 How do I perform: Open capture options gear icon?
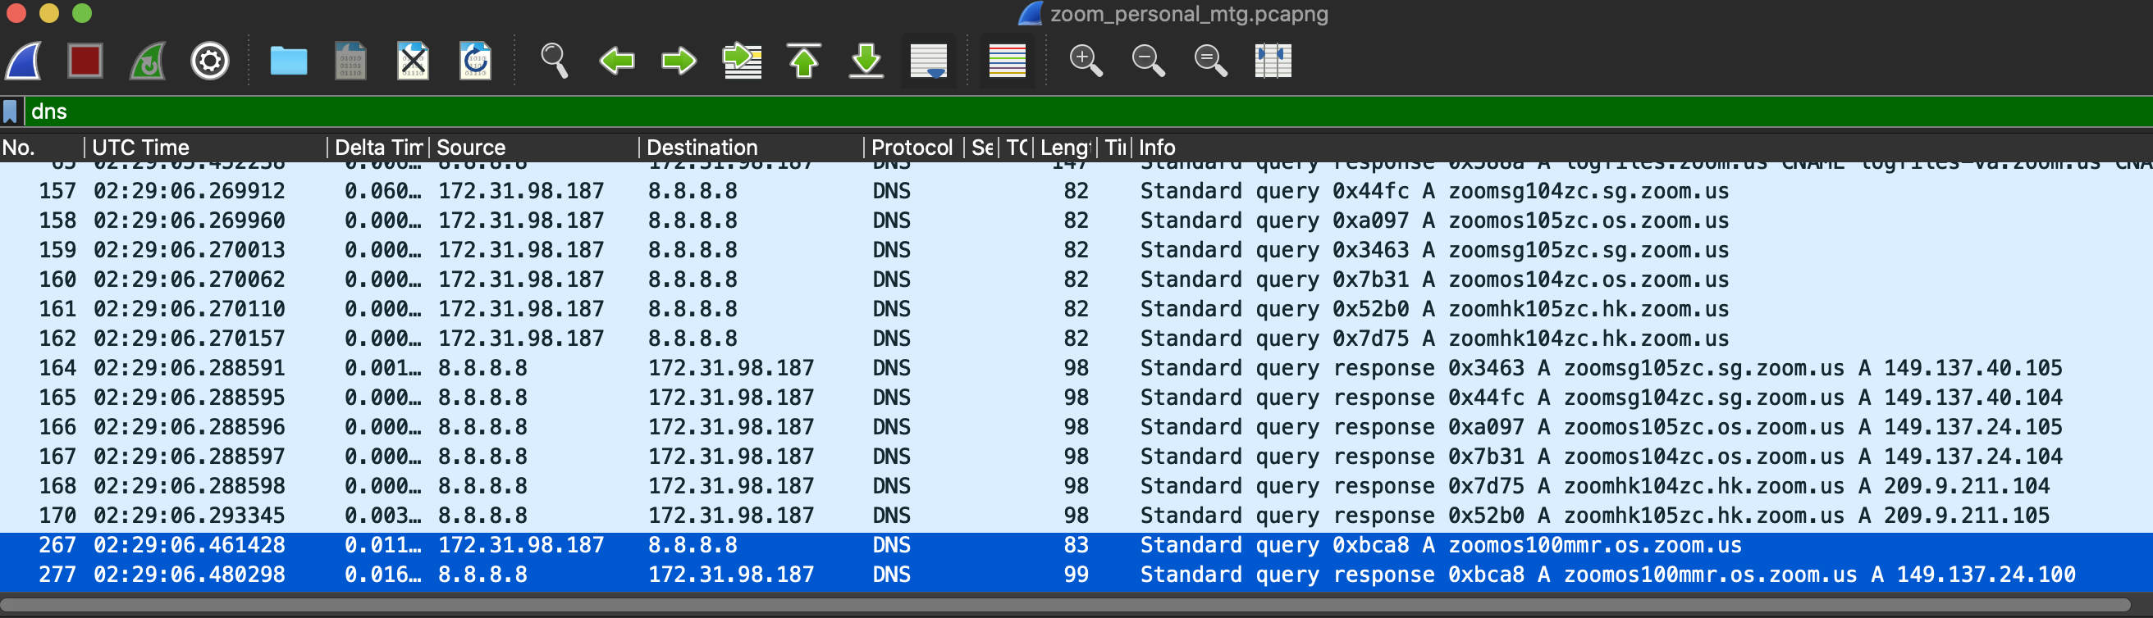(x=210, y=61)
